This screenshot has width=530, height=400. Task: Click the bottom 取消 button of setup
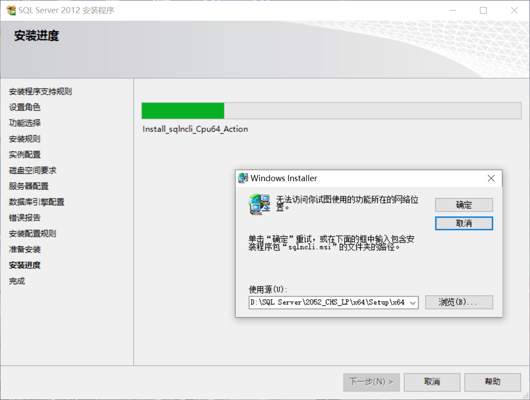432,382
